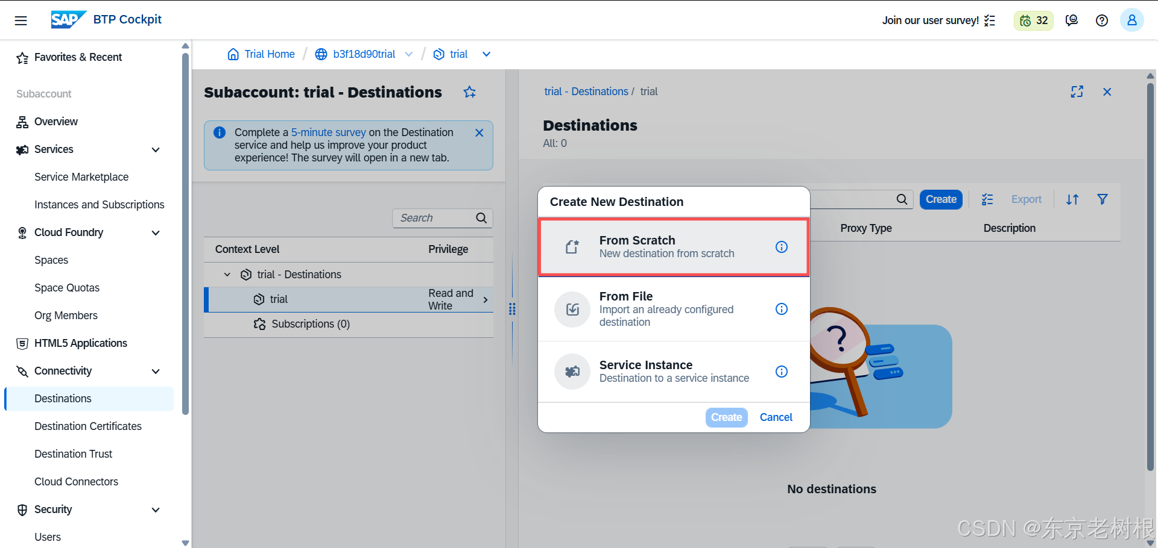
Task: Collapse the Cloud Foundry sidebar section
Action: tap(156, 232)
